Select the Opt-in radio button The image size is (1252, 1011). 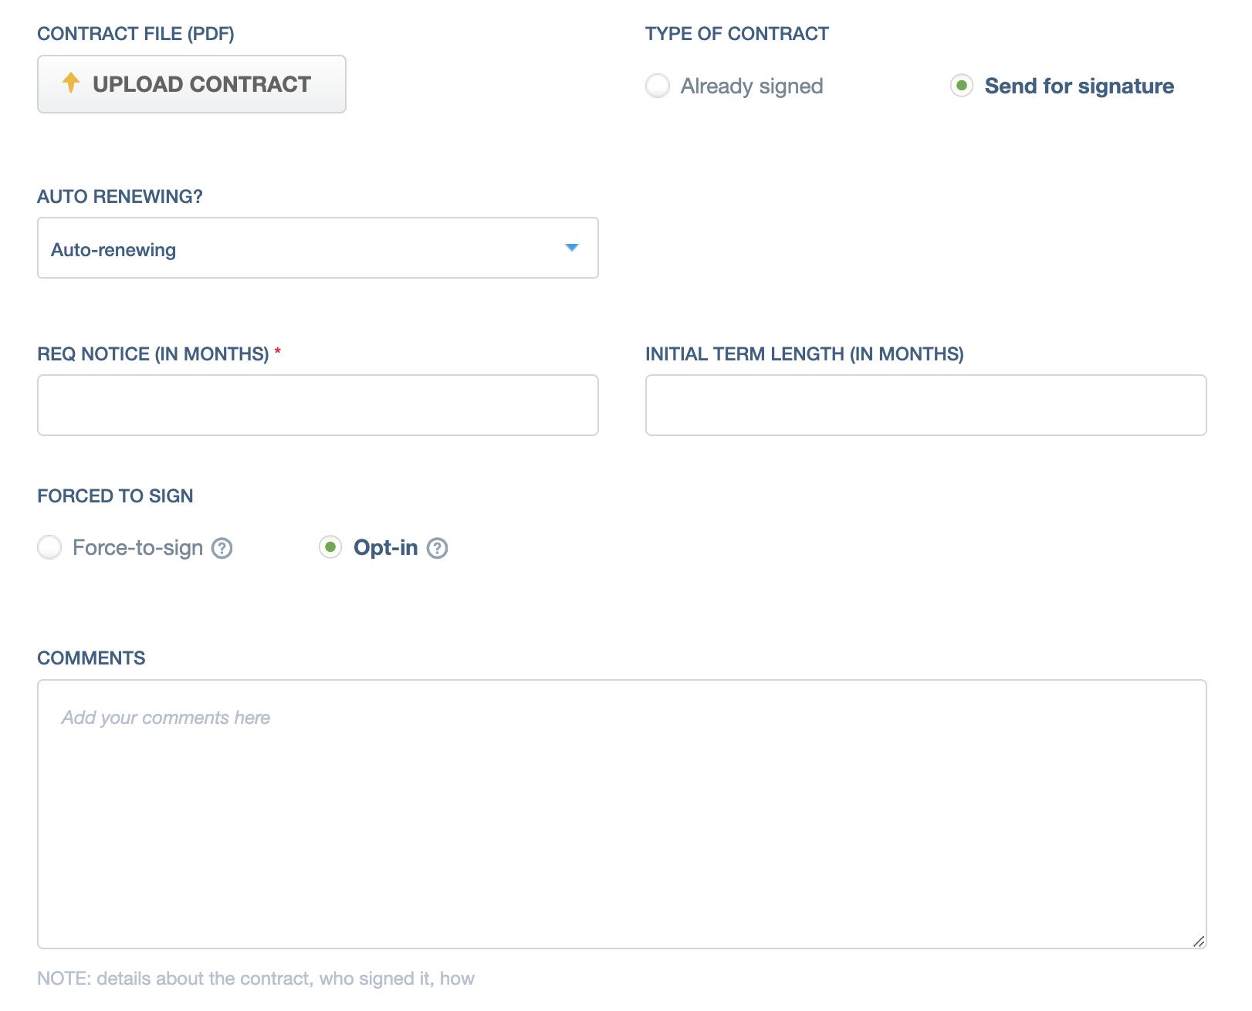click(330, 547)
